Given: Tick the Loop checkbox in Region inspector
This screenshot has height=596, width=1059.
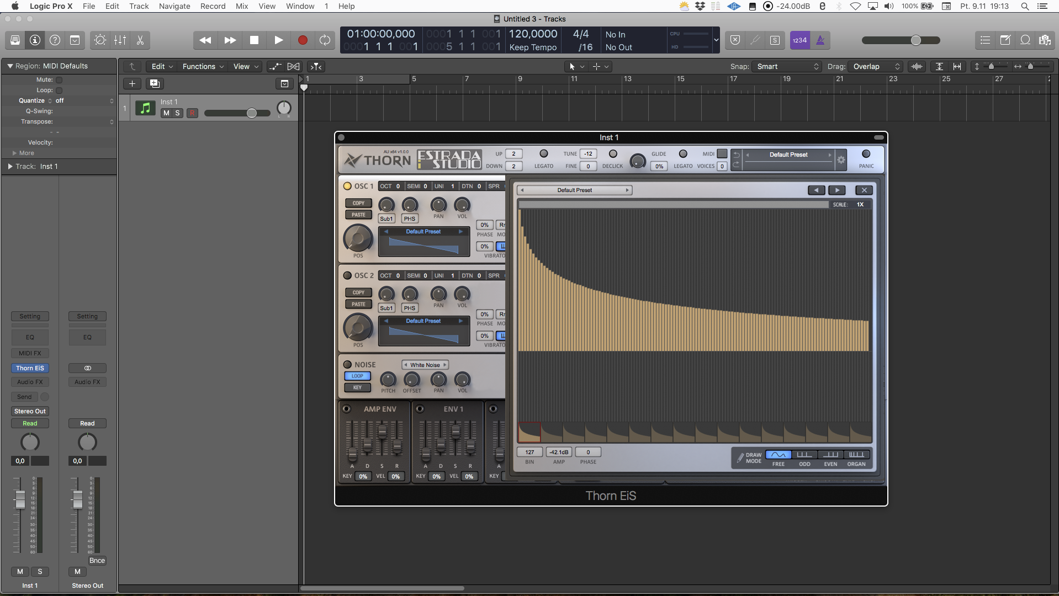Looking at the screenshot, I should [59, 91].
